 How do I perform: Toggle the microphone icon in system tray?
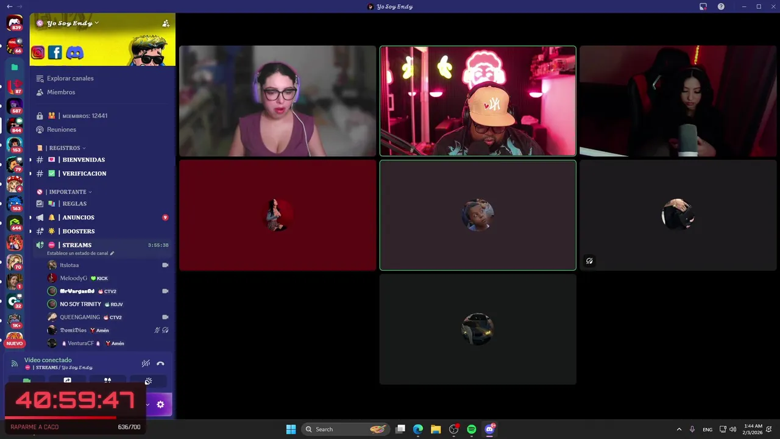692,429
